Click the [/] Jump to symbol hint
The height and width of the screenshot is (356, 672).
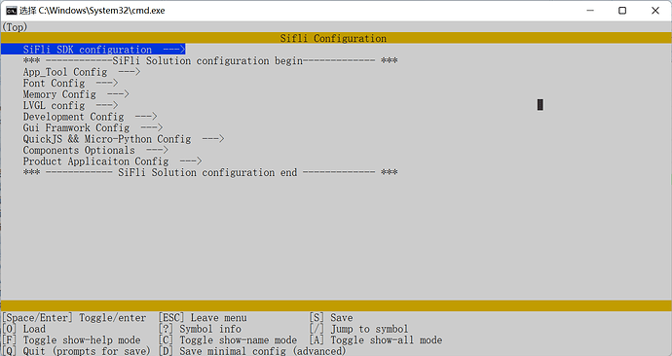click(x=358, y=329)
